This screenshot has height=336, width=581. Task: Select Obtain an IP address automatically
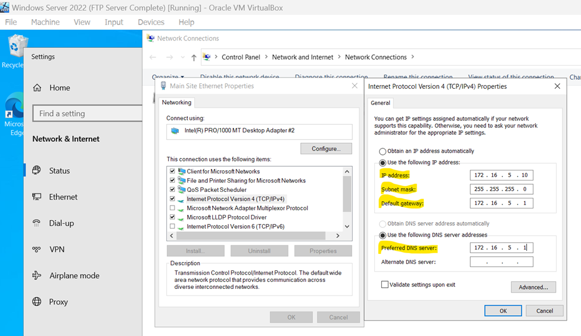(383, 151)
